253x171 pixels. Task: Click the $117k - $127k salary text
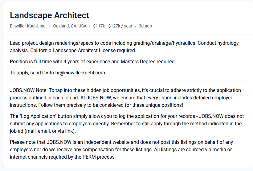click(112, 26)
